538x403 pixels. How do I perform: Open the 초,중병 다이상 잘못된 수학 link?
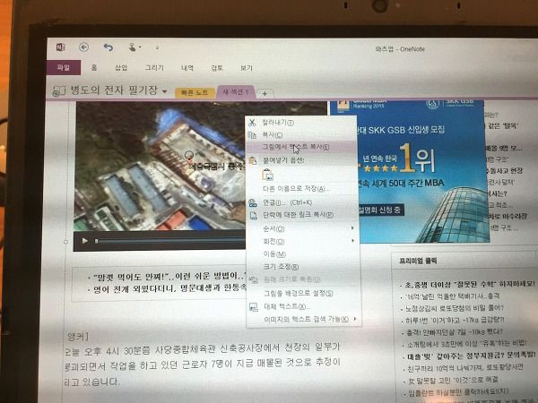469,284
